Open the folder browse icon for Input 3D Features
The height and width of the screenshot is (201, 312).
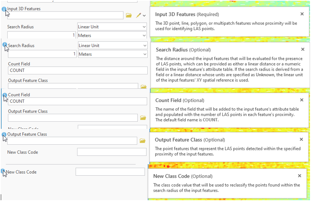pos(129,15)
